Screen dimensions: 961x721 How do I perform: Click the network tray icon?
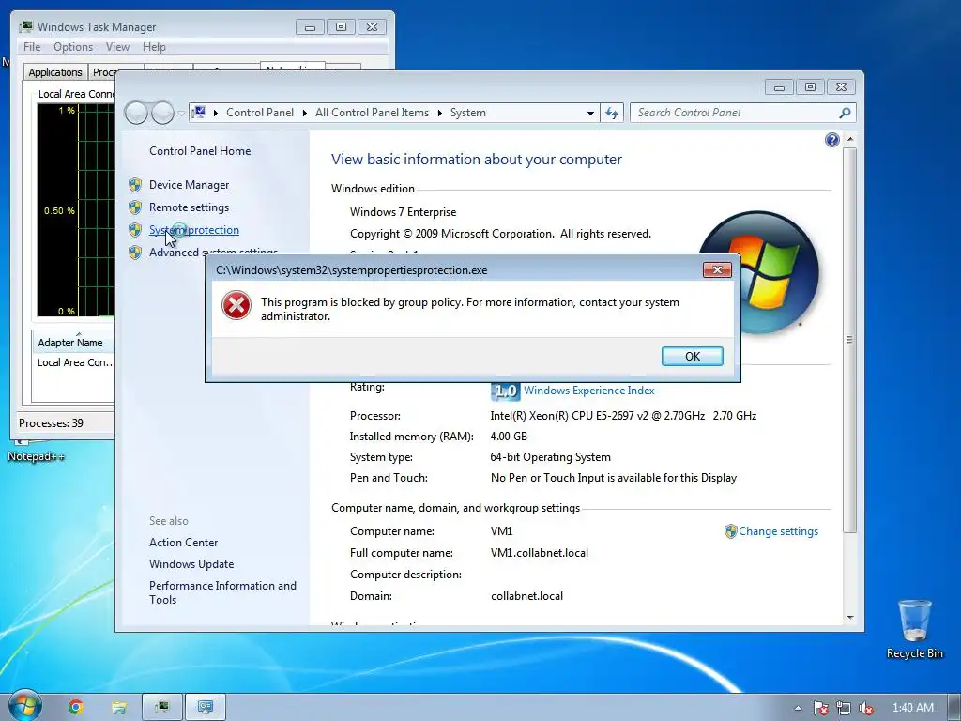pyautogui.click(x=844, y=708)
